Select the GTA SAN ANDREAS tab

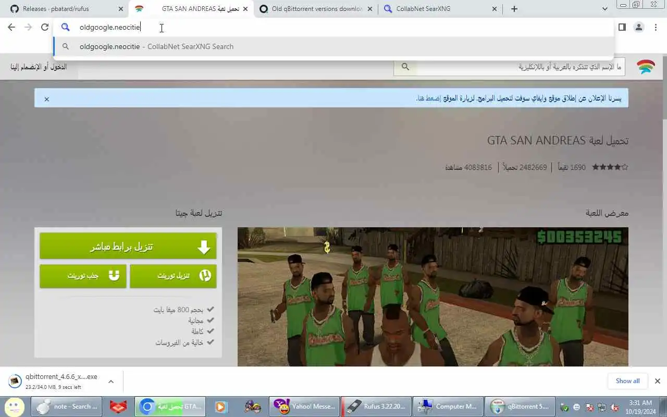[x=191, y=9]
